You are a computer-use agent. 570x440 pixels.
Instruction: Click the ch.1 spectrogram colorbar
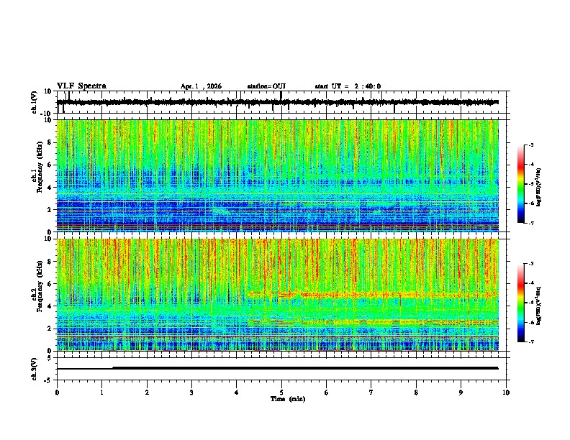[521, 184]
